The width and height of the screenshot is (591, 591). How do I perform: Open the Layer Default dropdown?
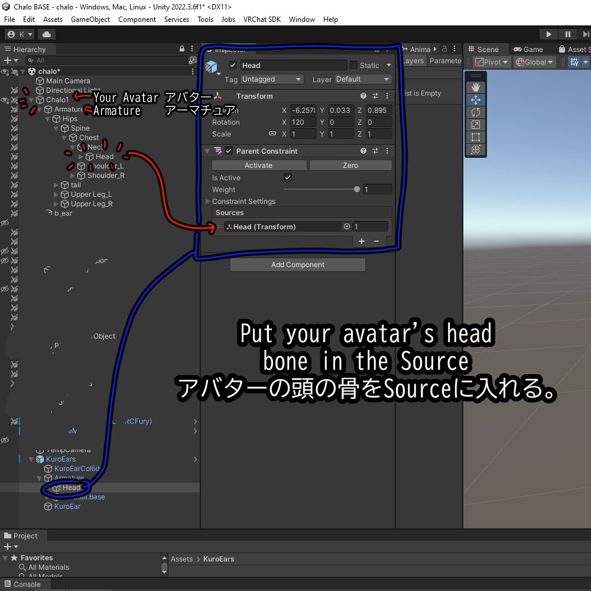363,79
